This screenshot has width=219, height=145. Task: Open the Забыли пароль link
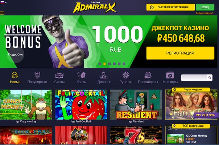coord(204,13)
